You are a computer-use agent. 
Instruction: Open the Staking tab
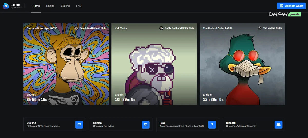pos(65,6)
